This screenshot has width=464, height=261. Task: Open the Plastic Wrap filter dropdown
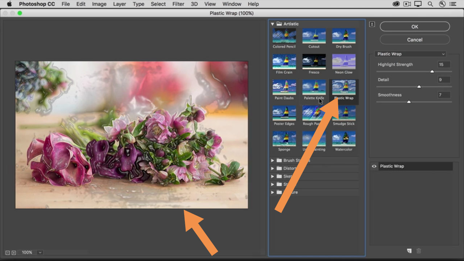tap(410, 54)
